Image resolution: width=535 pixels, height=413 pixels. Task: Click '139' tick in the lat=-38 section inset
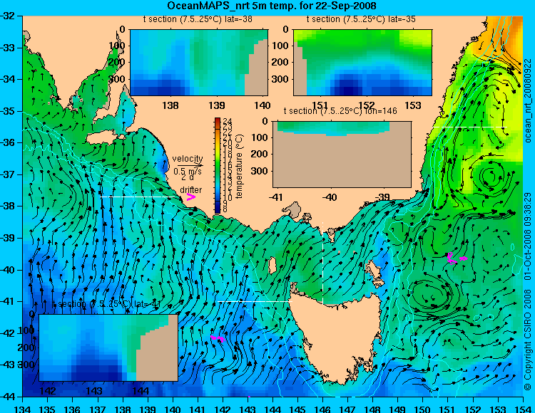pyautogui.click(x=216, y=105)
